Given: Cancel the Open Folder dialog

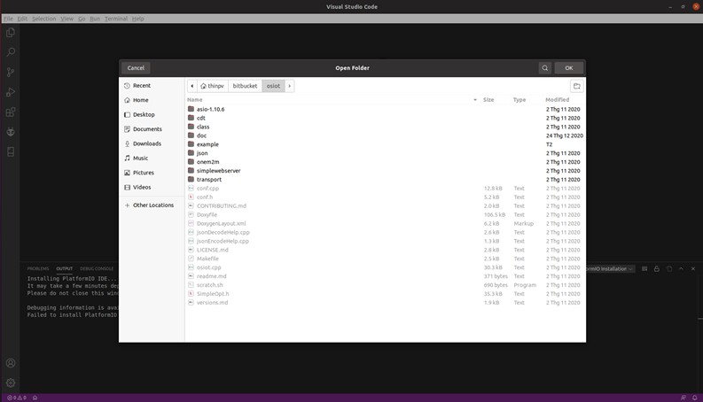Looking at the screenshot, I should (136, 68).
